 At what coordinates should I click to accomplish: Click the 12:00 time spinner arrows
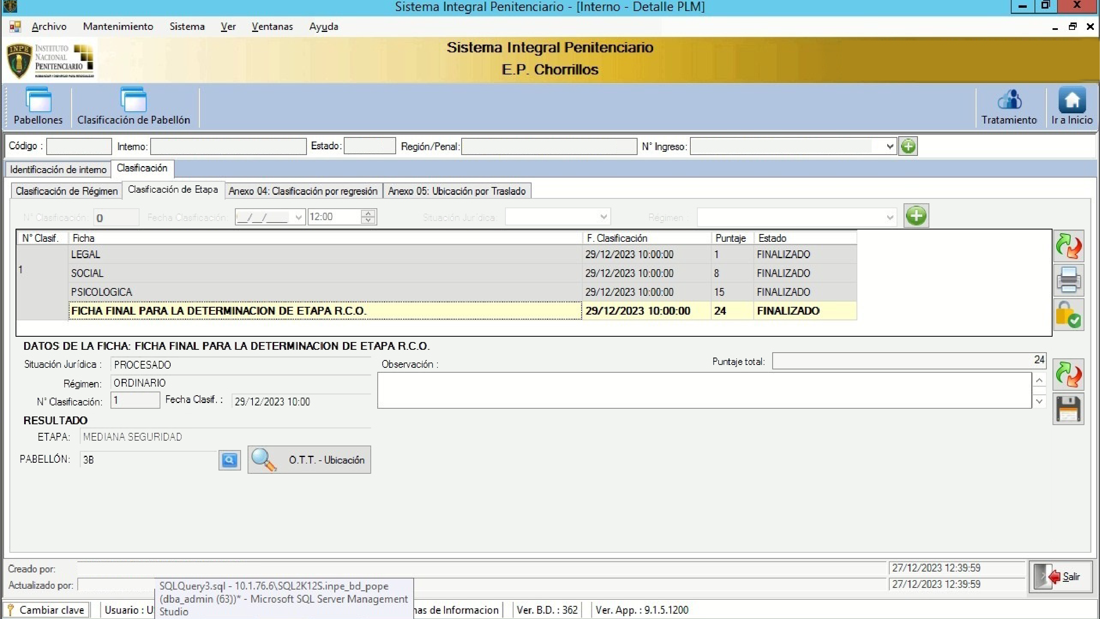point(368,217)
